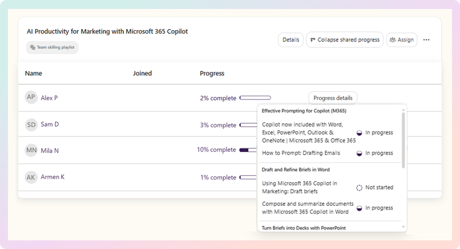Image resolution: width=460 pixels, height=249 pixels.
Task: Click 'How to Prompt: Drafting Emails' item
Action: (x=301, y=153)
